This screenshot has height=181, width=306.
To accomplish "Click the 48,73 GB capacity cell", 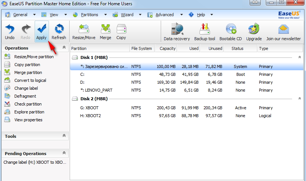I will [167, 74].
